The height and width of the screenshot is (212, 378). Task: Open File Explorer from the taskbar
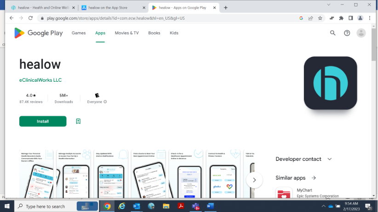point(166,206)
